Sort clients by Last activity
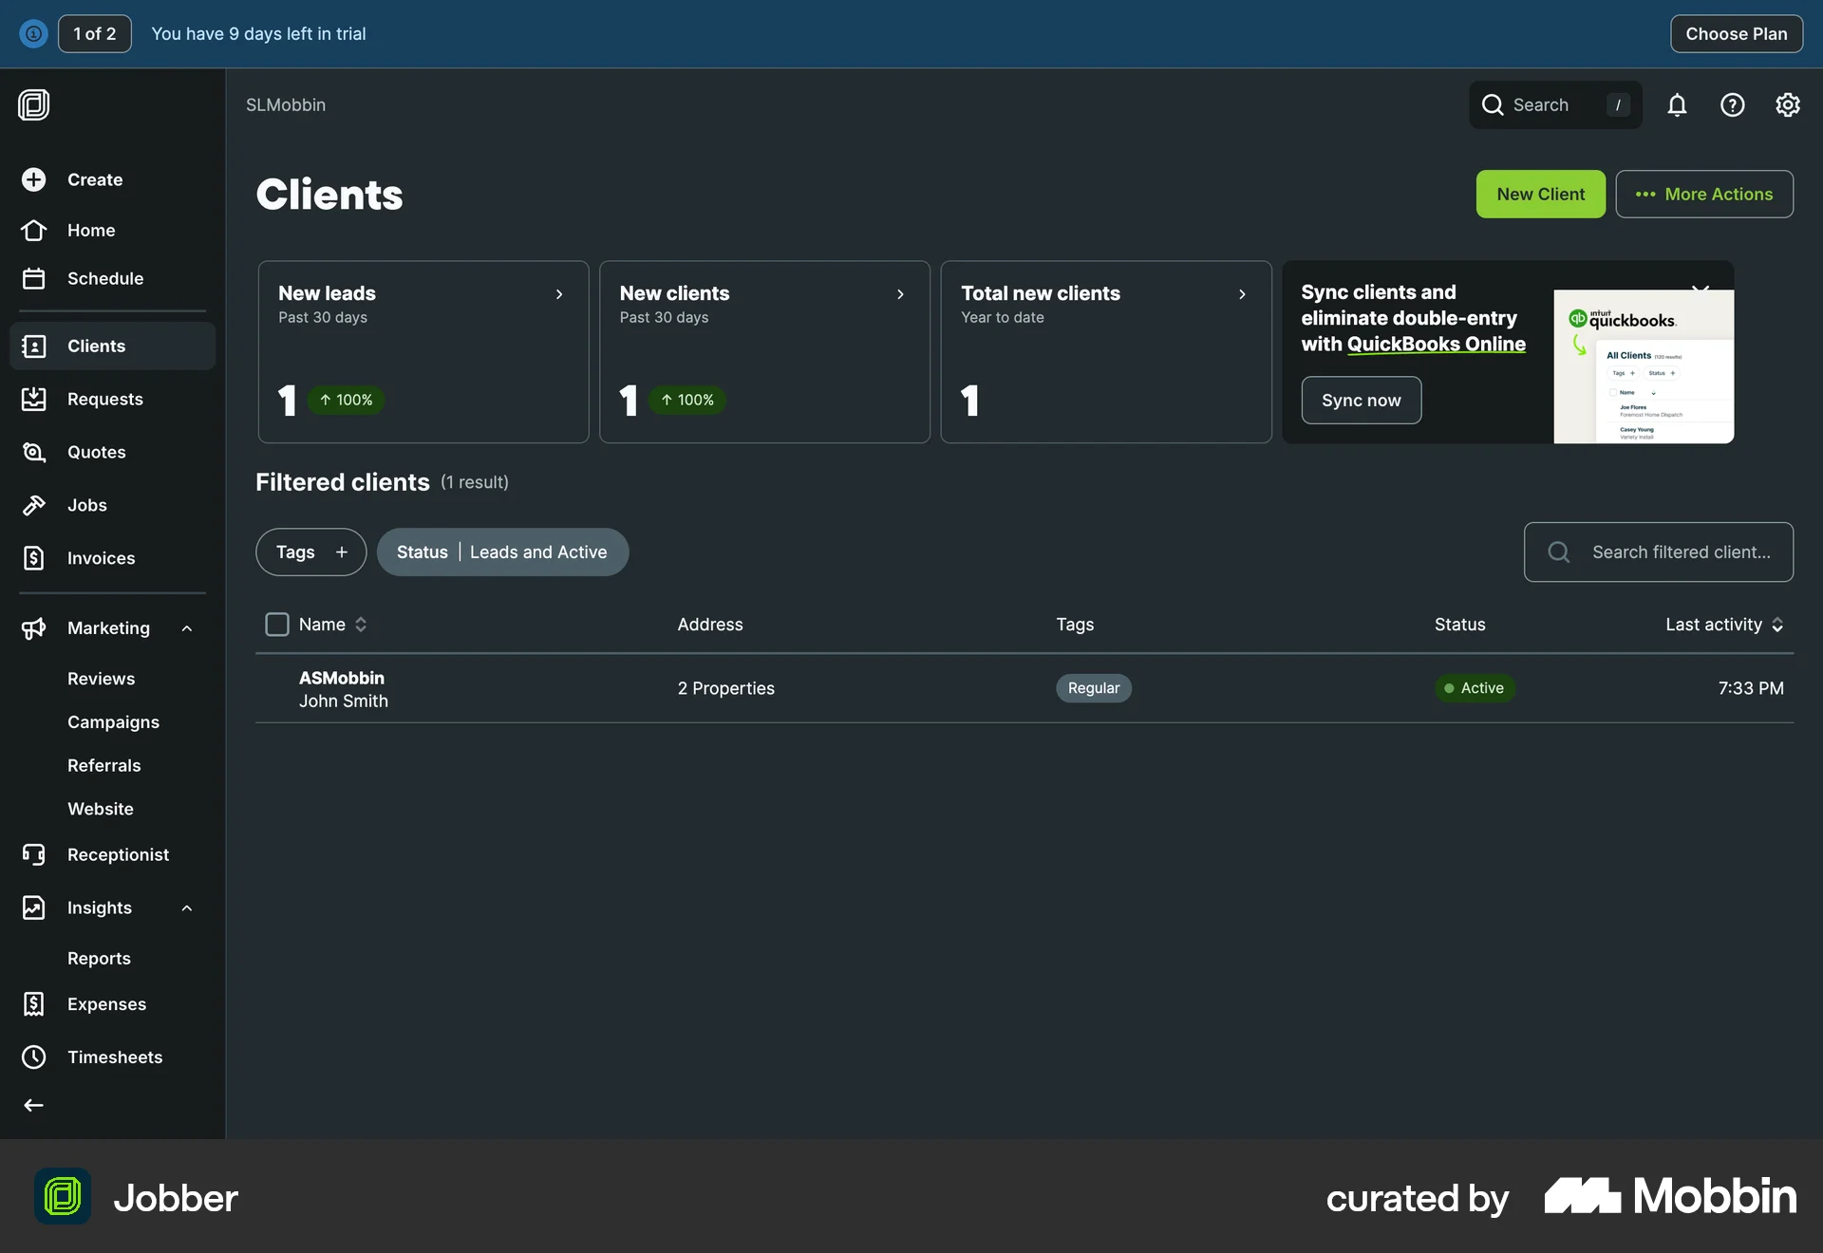This screenshot has width=1823, height=1253. click(1724, 624)
